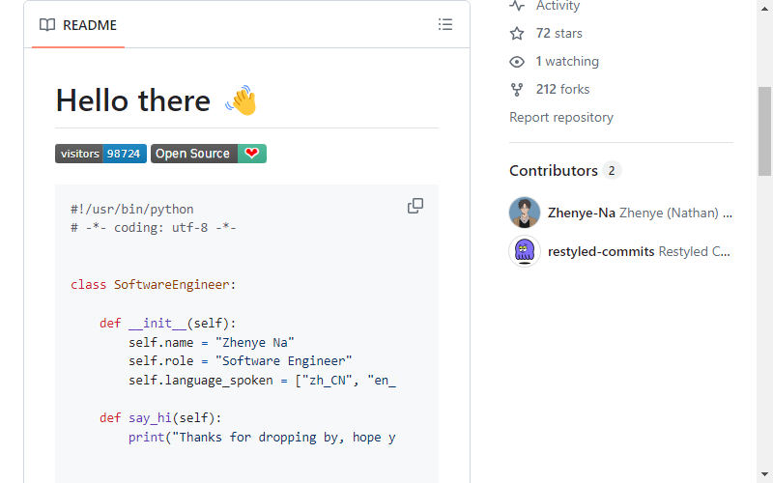Click the Open Source heart badge
773x483 pixels.
[x=209, y=154]
